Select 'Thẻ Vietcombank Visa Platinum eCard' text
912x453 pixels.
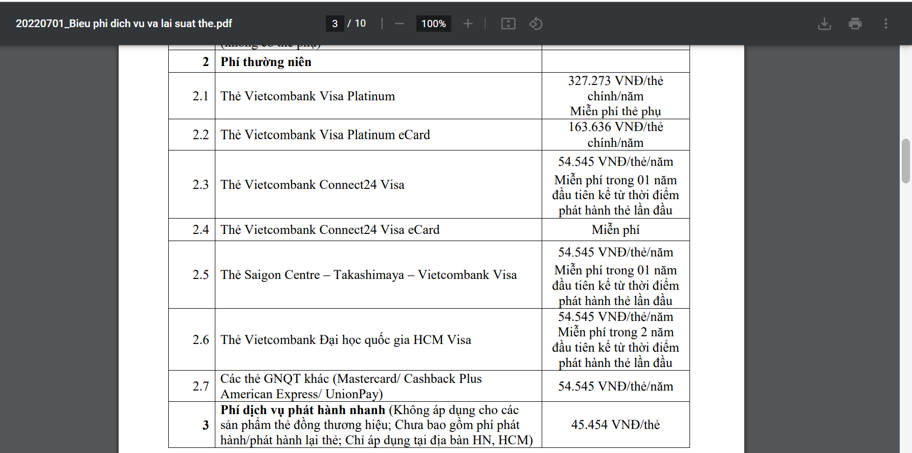click(325, 135)
